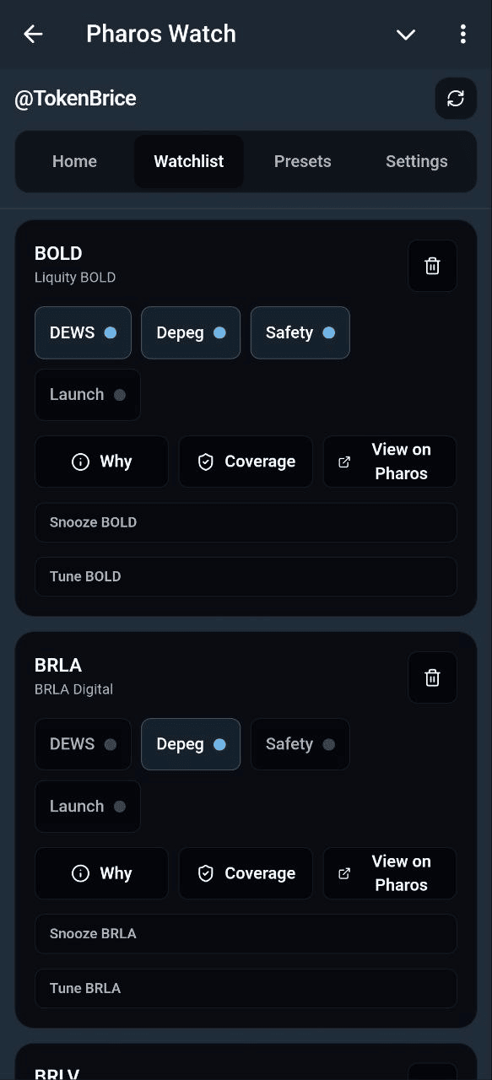492x1080 pixels.
Task: Open Why info for BRLA
Action: click(101, 873)
